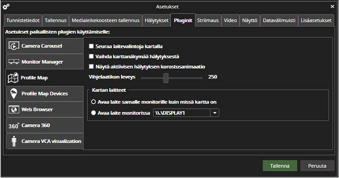Go to Medialeikekoosteen tallennus tab
The height and width of the screenshot is (178, 339).
pyautogui.click(x=105, y=21)
